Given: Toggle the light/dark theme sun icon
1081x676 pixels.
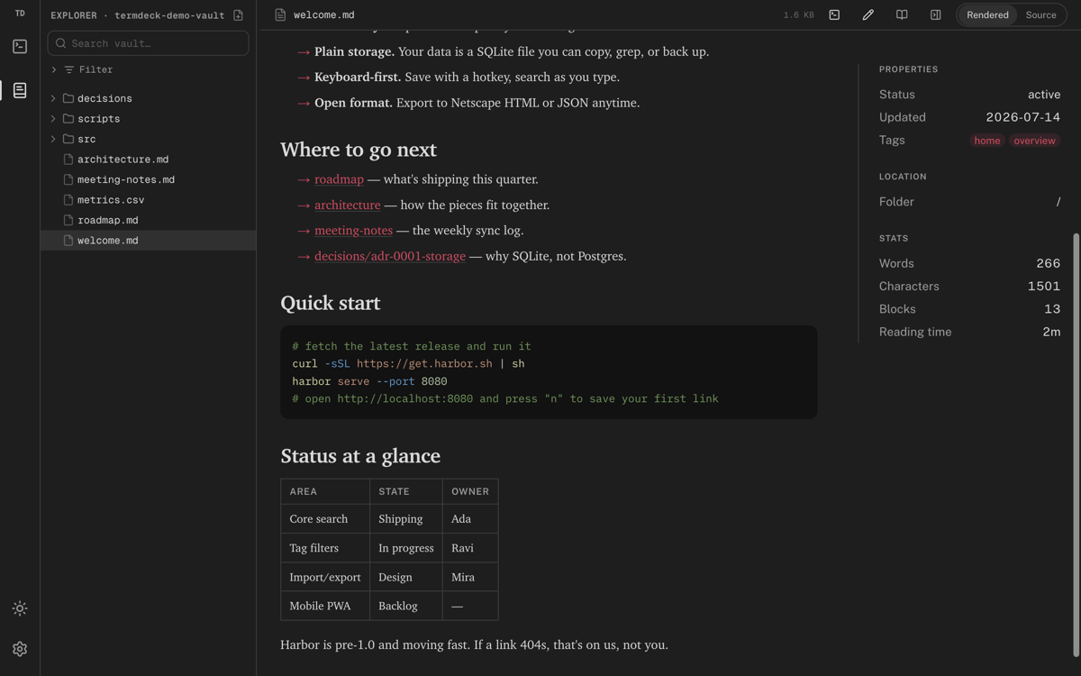Looking at the screenshot, I should (20, 608).
